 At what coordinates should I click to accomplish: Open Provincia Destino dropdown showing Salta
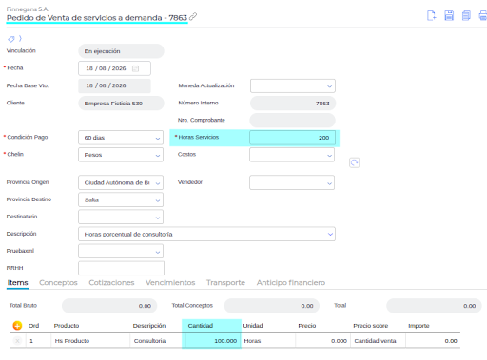[x=121, y=199]
